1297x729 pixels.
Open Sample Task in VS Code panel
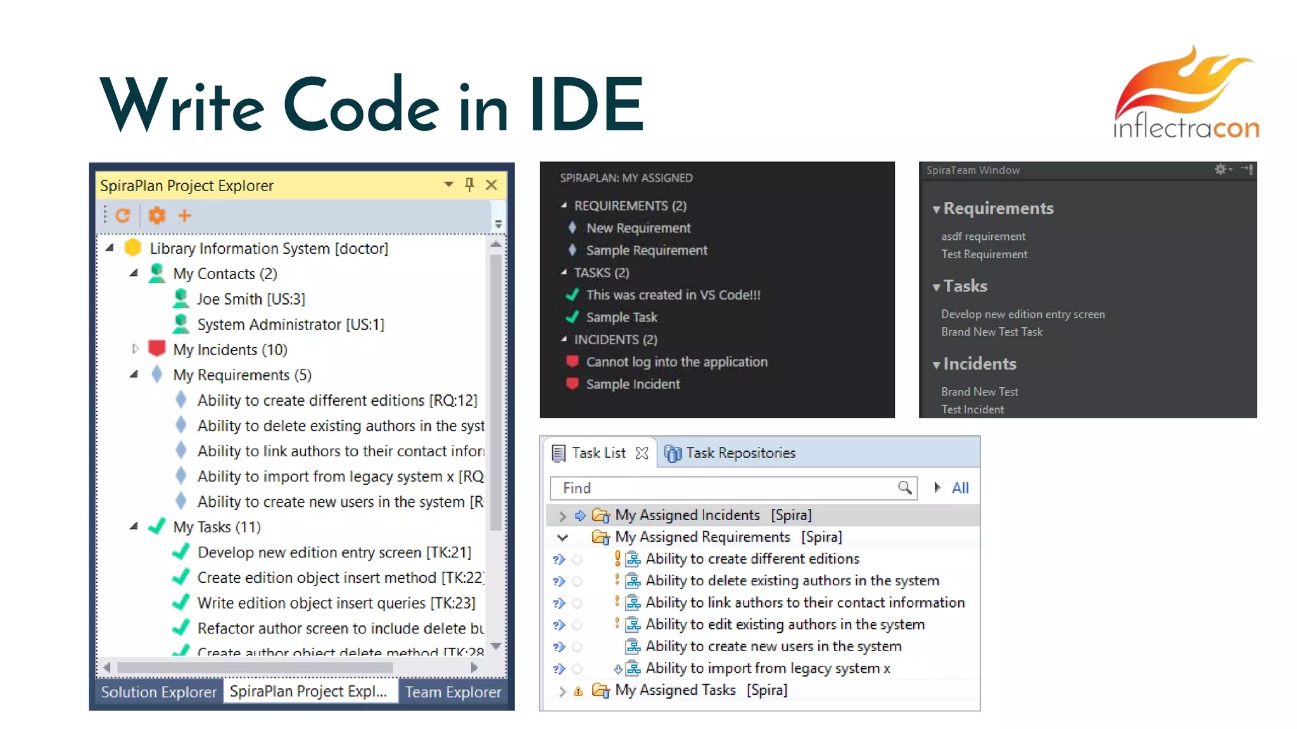pyautogui.click(x=622, y=317)
